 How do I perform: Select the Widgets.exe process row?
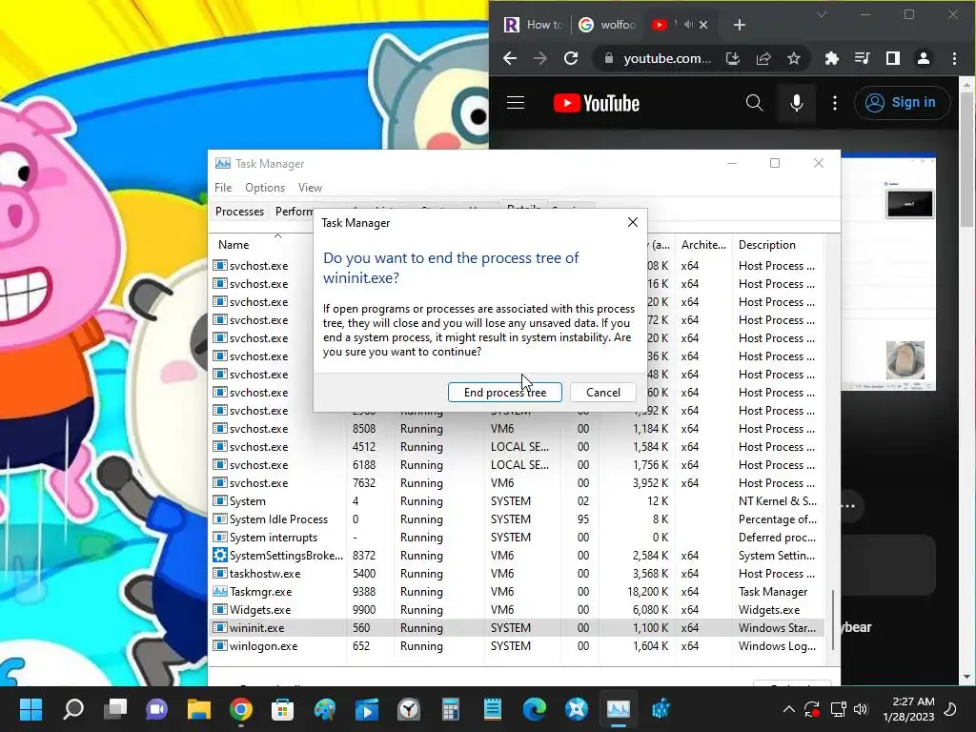(x=518, y=610)
